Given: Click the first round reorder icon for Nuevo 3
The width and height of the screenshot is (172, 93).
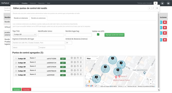Looking at the screenshot, I should tap(72, 66).
